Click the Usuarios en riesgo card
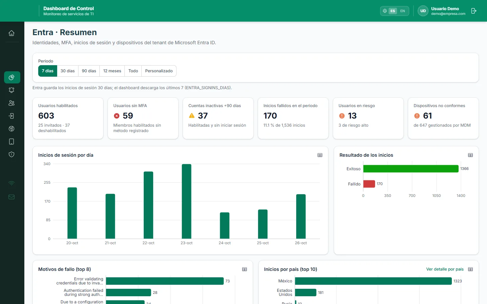The width and height of the screenshot is (487, 304). pyautogui.click(x=368, y=118)
